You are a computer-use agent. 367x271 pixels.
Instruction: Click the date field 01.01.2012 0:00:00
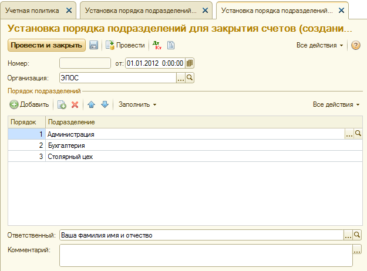tap(155, 63)
